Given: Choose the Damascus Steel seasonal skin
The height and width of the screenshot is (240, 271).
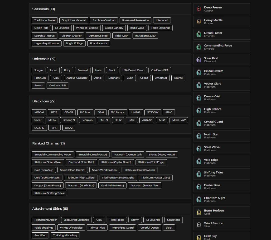Looking at the screenshot, I should pyautogui.click(x=98, y=36).
